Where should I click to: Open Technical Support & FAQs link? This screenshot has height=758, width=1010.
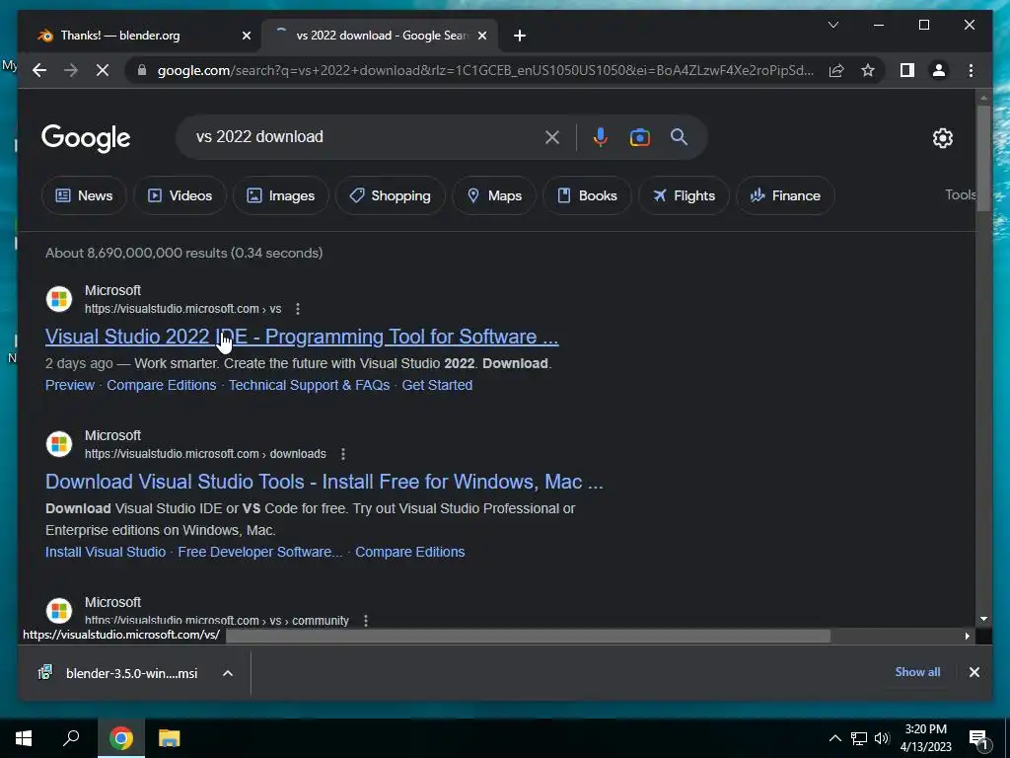click(x=309, y=385)
